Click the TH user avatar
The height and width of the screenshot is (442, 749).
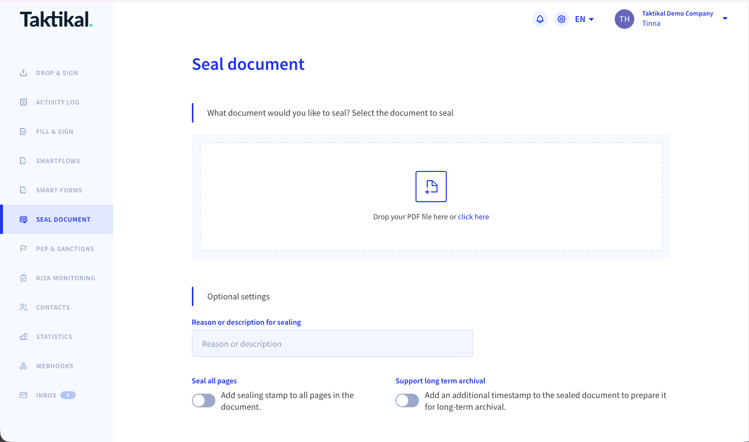624,19
